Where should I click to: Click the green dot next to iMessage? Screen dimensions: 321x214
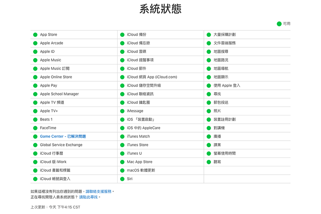(122, 111)
